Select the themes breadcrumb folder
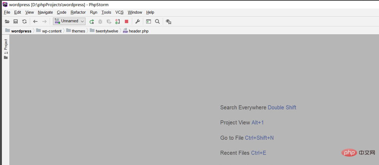 76,31
